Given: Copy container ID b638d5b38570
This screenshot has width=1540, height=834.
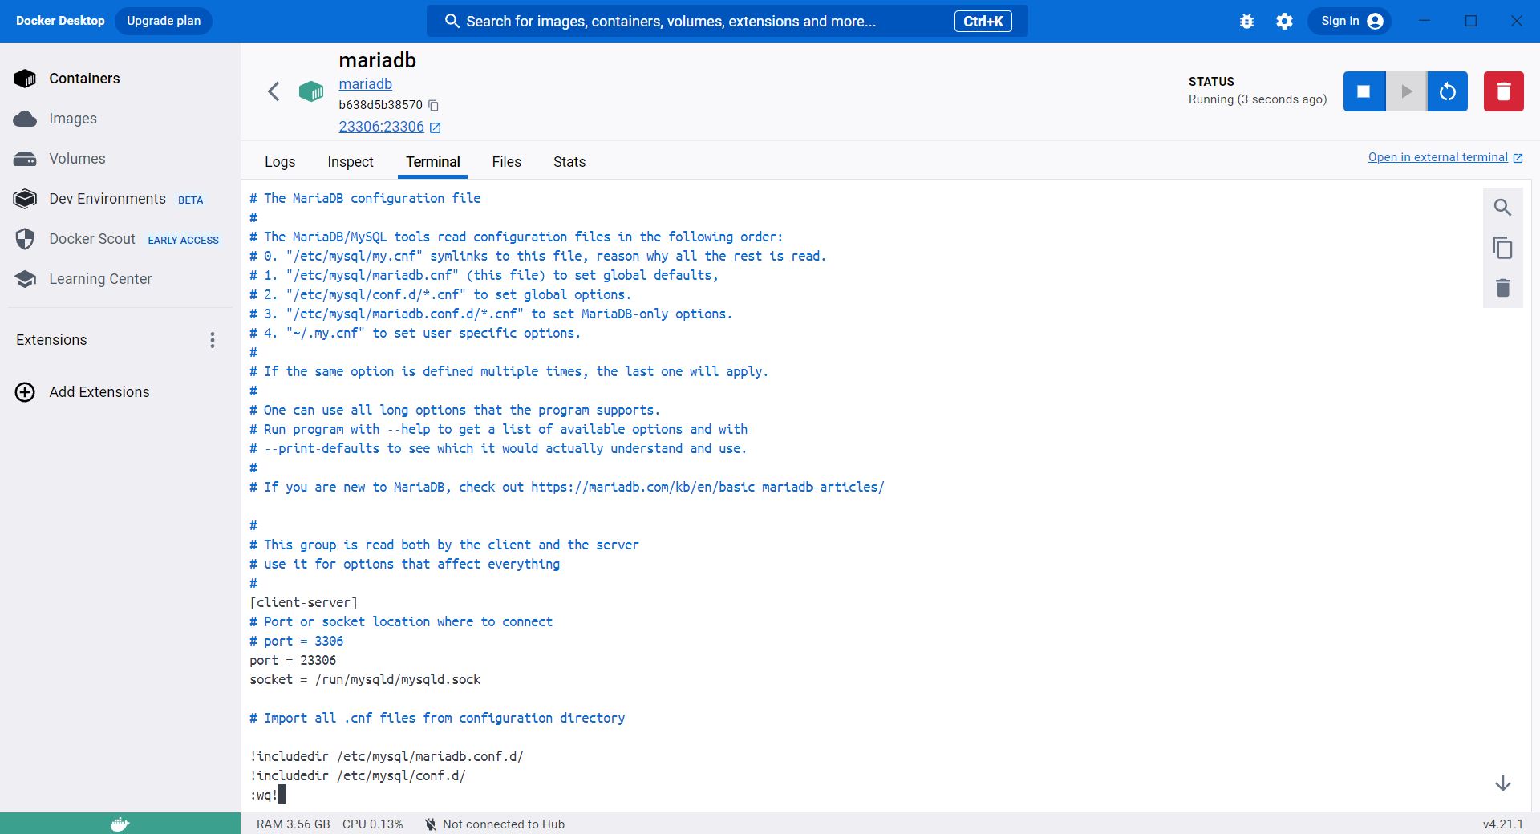Looking at the screenshot, I should [433, 105].
